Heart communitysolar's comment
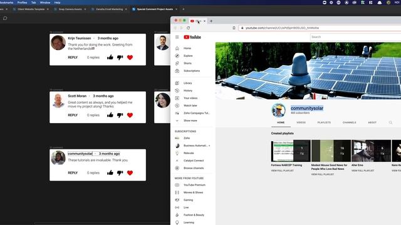This screenshot has height=225, width=401. click(x=130, y=172)
